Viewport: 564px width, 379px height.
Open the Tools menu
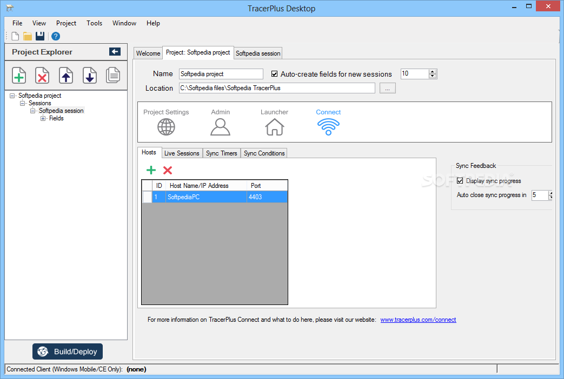94,23
